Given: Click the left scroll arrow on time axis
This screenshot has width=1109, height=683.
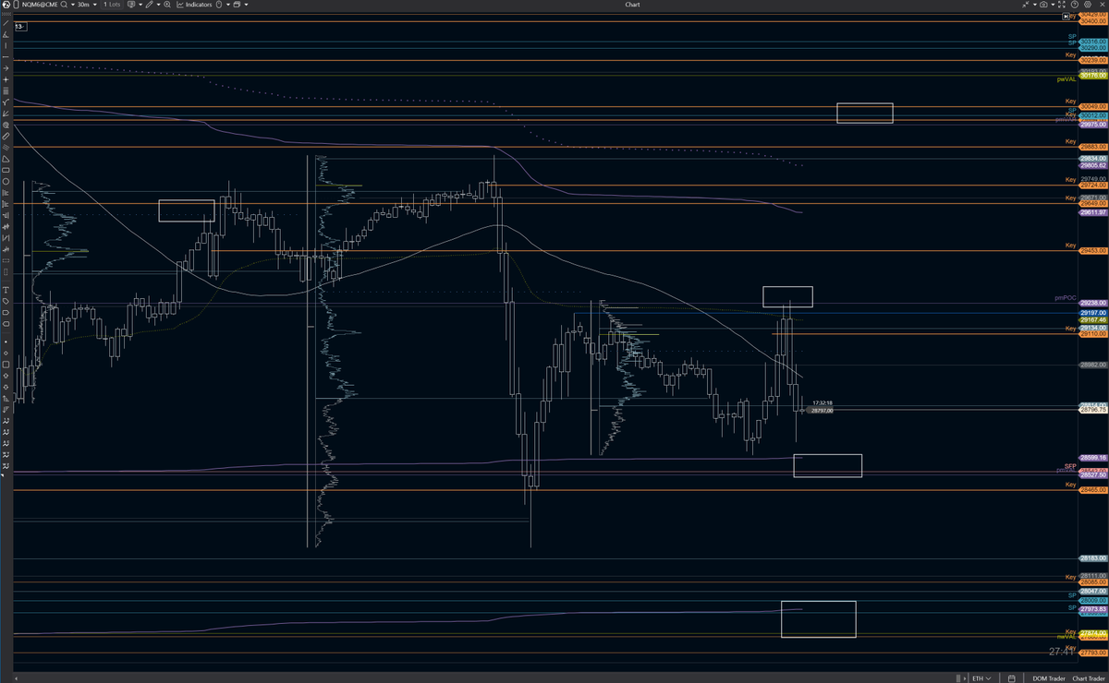Looking at the screenshot, I should [17, 678].
